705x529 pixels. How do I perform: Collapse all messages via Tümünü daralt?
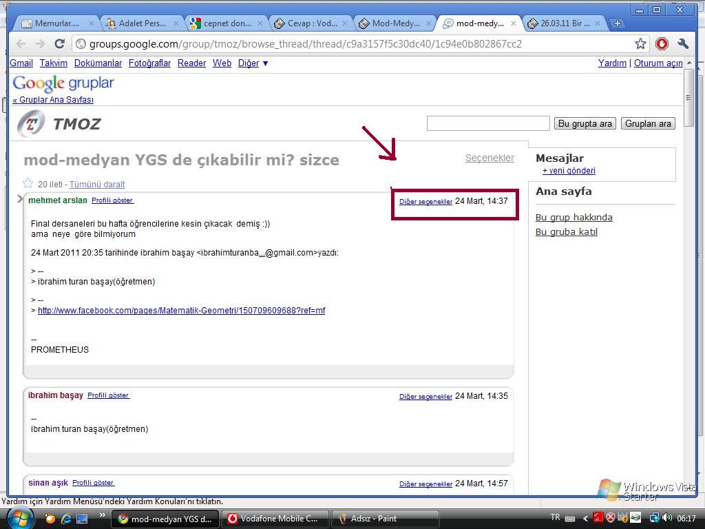[x=97, y=185]
